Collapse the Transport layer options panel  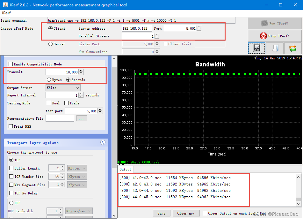[103, 143]
